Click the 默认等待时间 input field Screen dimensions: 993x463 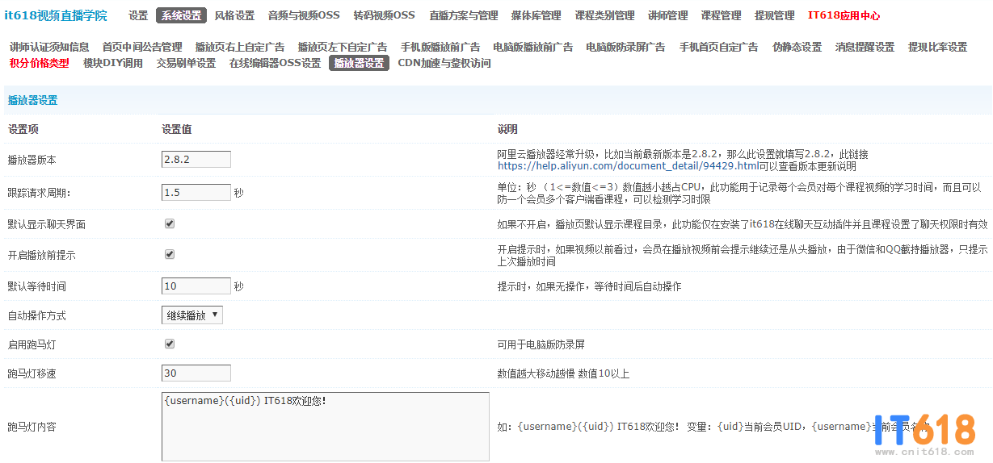click(x=196, y=286)
